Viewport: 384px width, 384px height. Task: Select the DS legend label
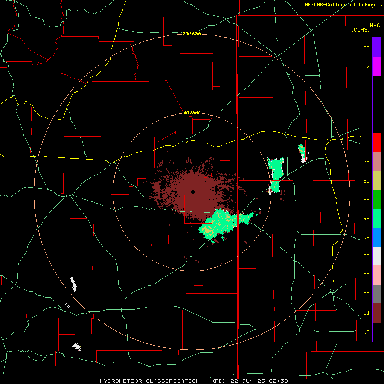(x=366, y=256)
